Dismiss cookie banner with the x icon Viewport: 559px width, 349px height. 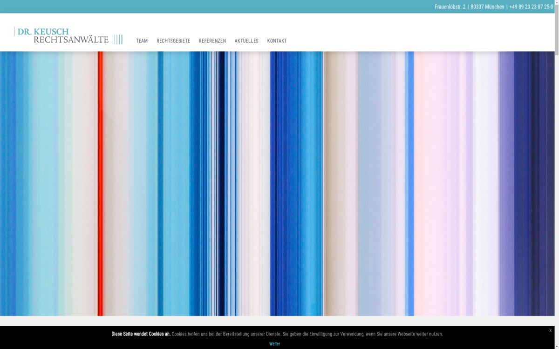550,330
